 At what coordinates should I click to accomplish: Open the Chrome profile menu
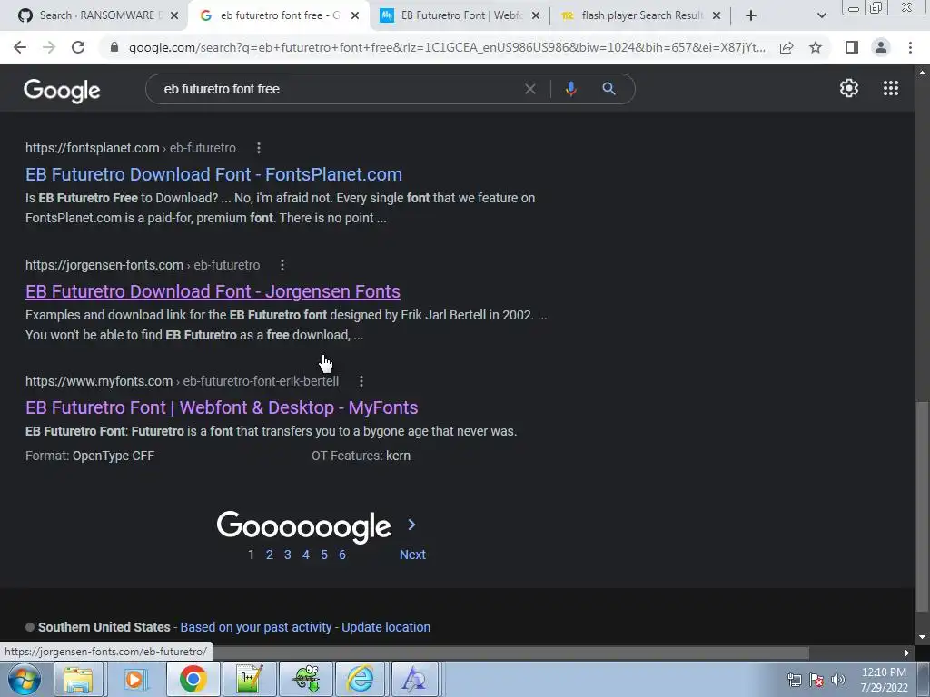point(881,47)
